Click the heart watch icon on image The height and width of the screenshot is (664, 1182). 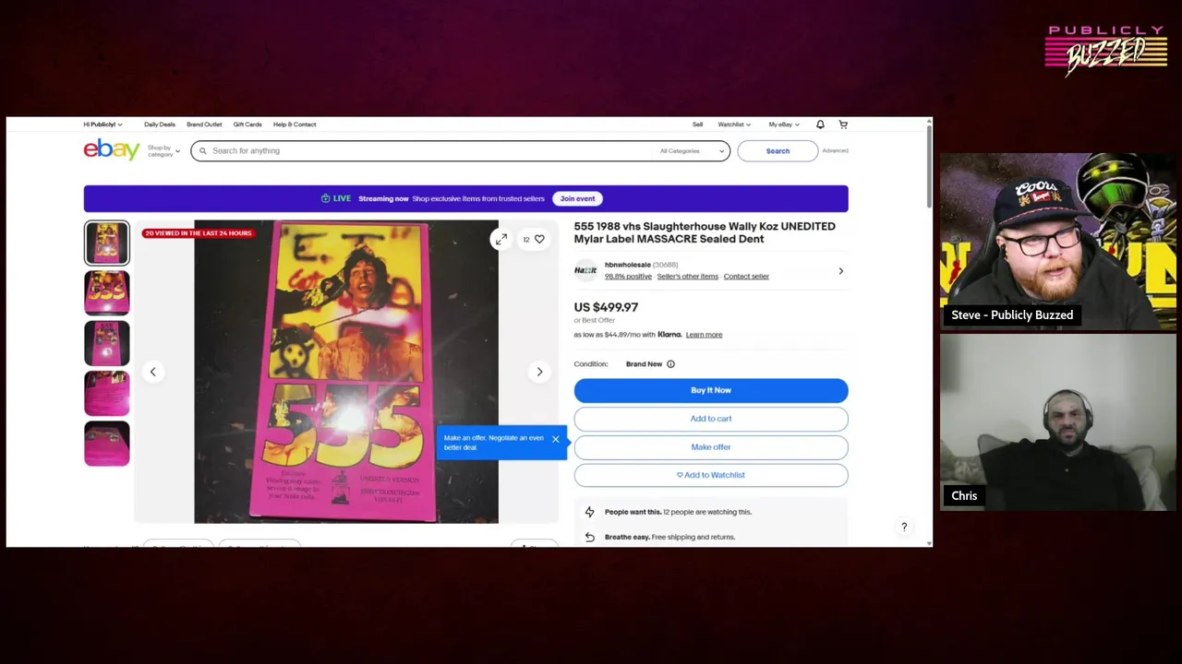(x=539, y=240)
